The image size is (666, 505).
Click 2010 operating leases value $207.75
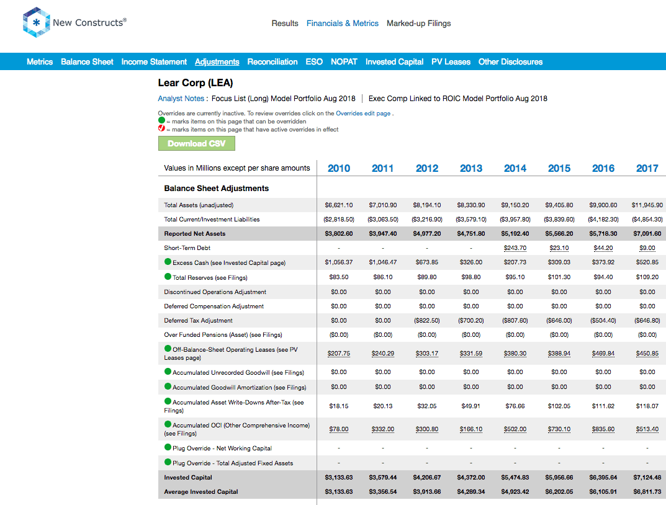pos(339,354)
